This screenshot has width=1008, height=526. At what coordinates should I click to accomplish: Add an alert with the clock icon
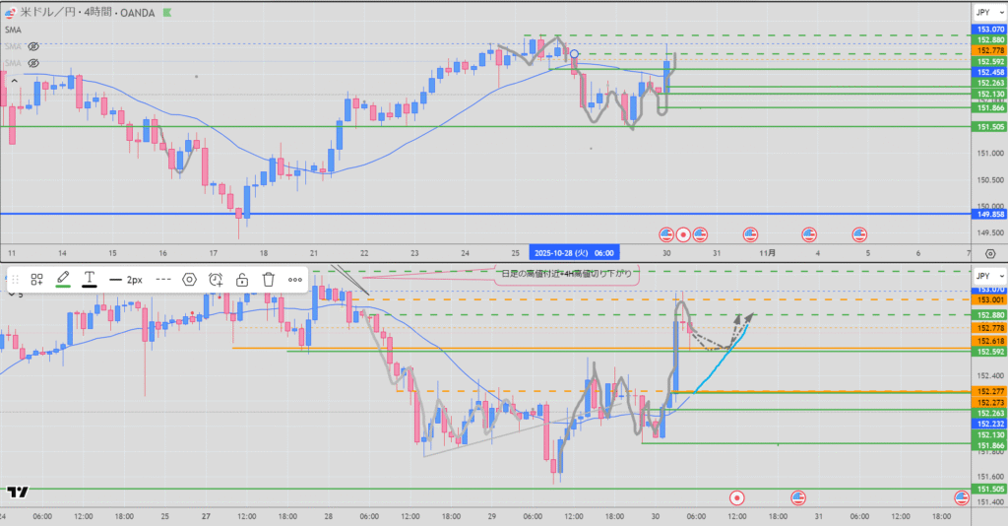pos(216,280)
